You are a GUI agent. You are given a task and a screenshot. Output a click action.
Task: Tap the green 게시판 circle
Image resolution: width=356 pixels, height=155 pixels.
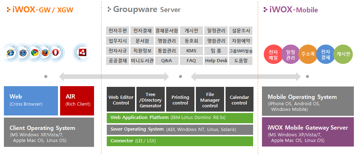point(343,54)
